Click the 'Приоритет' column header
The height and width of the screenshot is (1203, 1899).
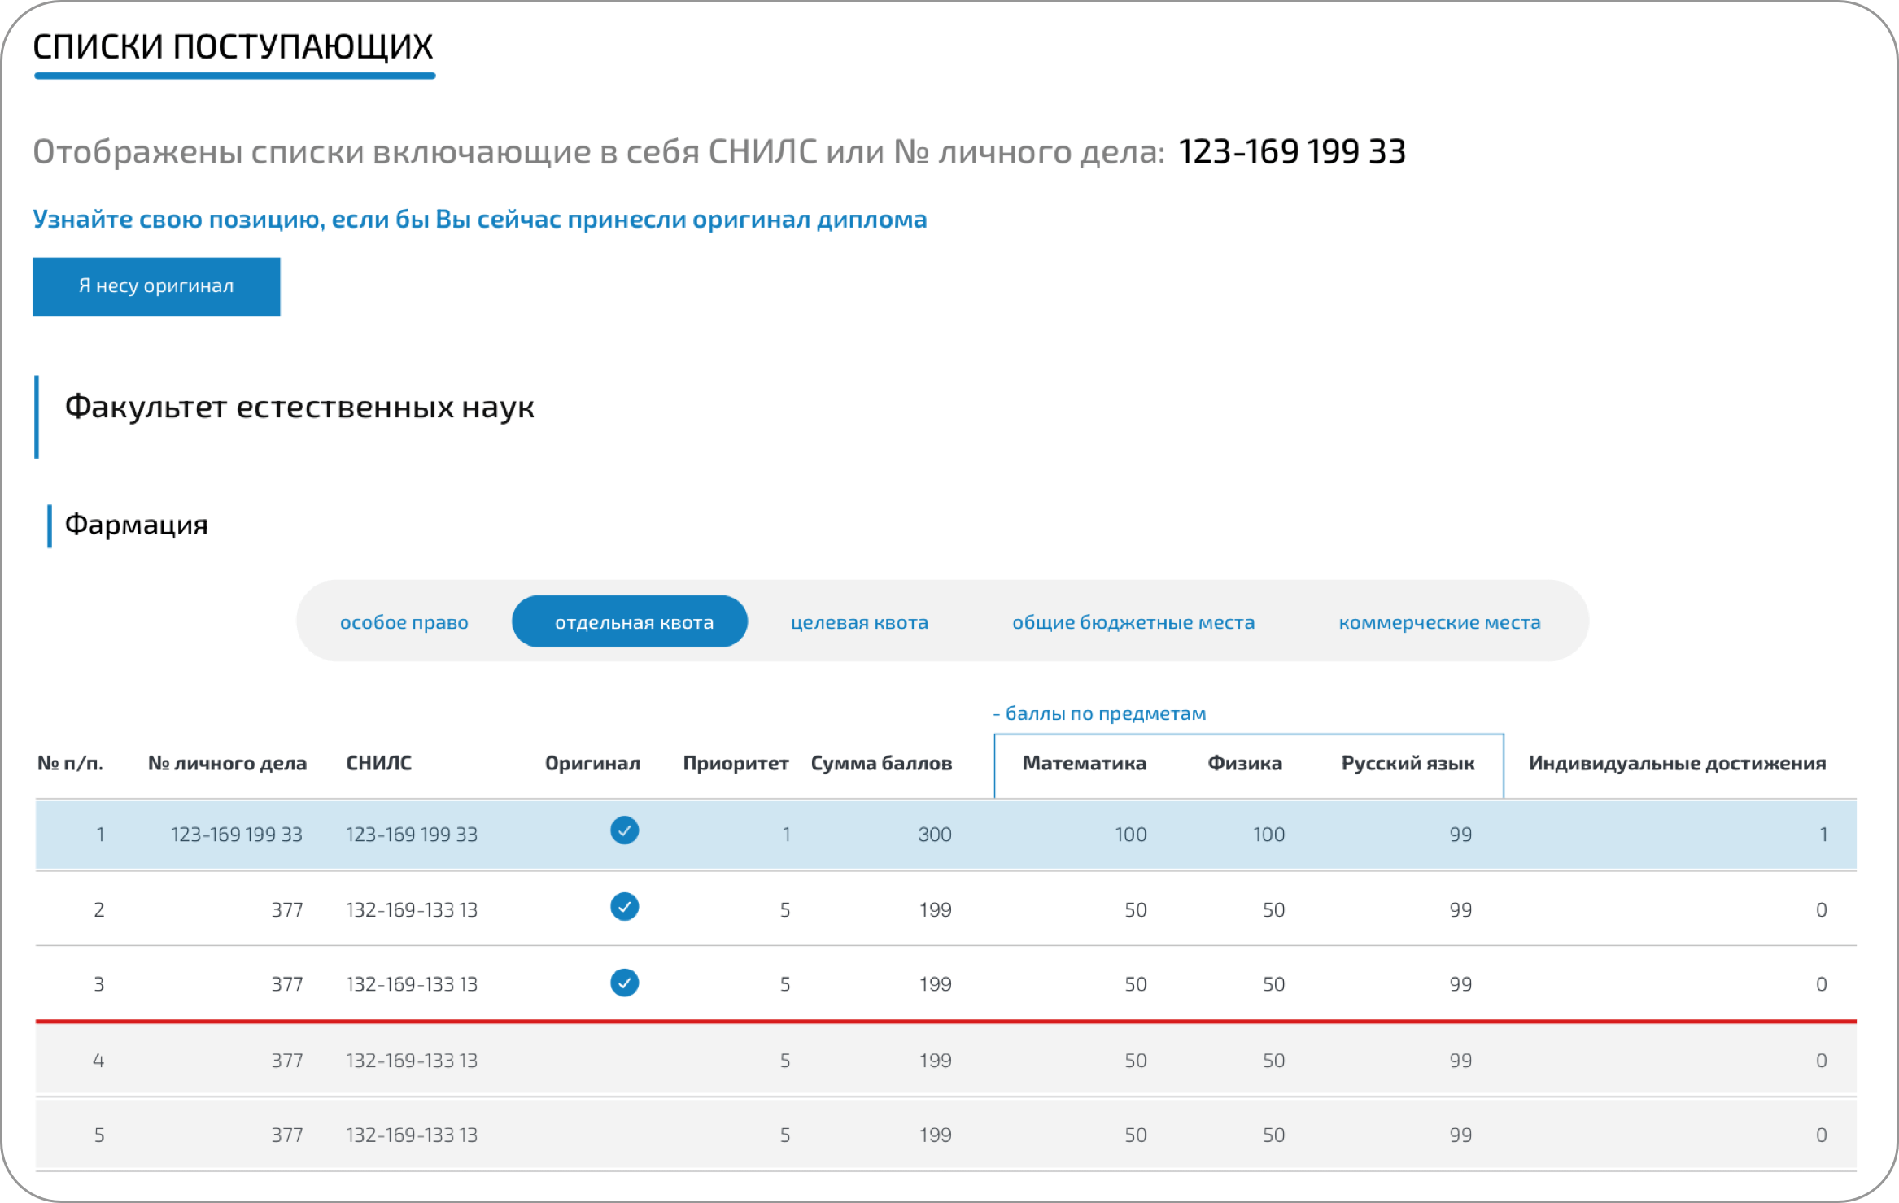coord(736,763)
